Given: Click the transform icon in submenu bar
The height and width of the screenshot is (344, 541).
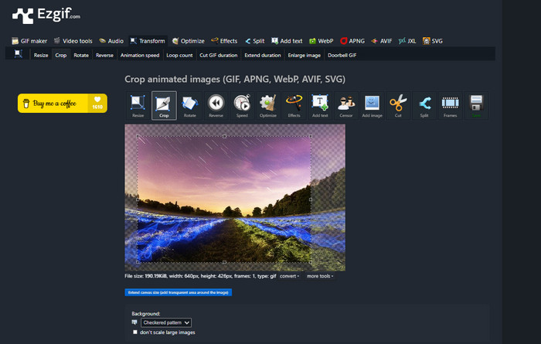Looking at the screenshot, I should [19, 54].
